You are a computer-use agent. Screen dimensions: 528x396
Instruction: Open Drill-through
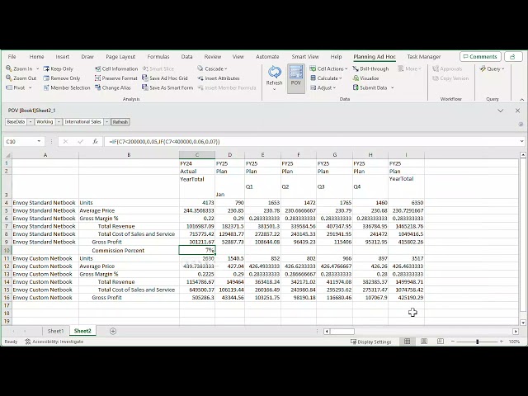click(370, 68)
